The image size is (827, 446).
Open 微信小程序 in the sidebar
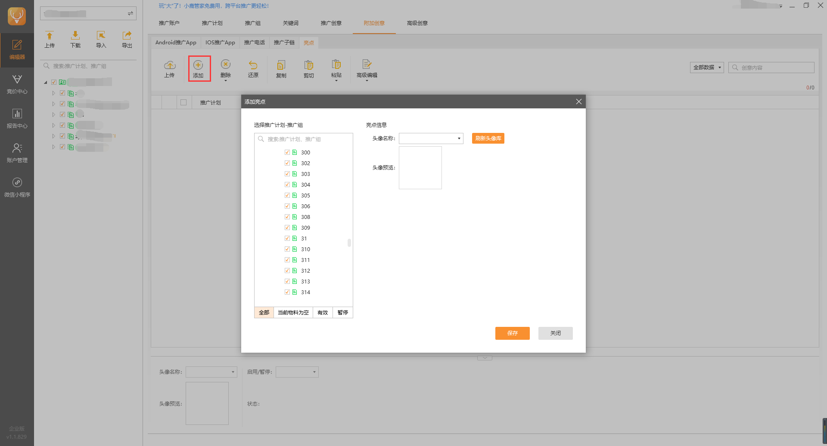pyautogui.click(x=17, y=188)
